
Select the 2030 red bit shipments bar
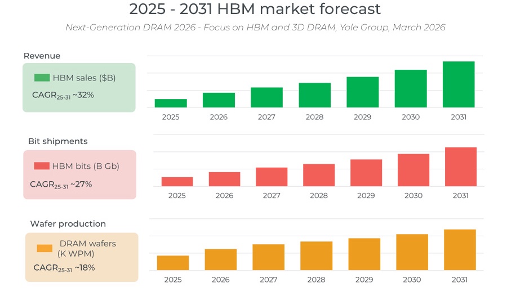[413, 170]
